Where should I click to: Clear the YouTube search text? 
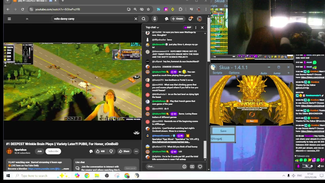click(136, 19)
